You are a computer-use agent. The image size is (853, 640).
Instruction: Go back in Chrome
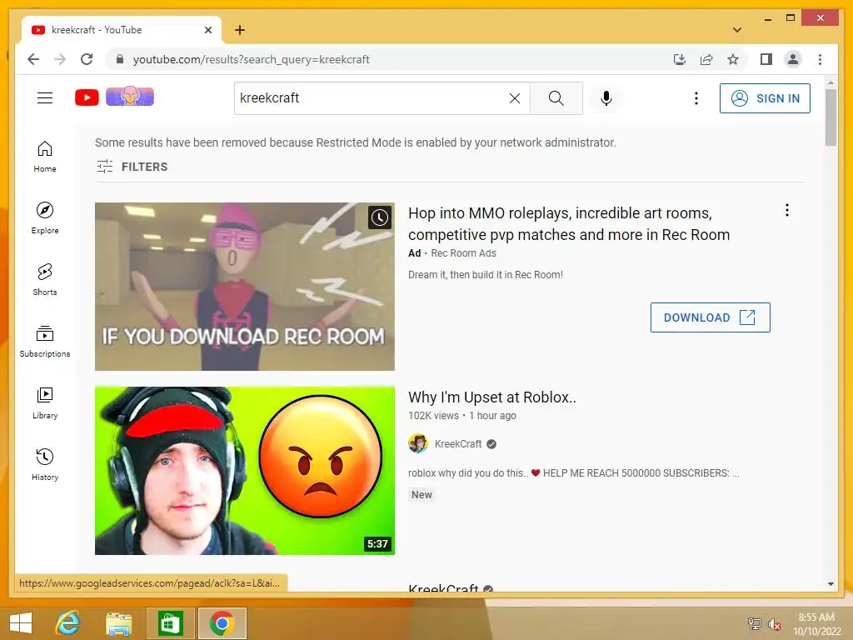(x=33, y=59)
